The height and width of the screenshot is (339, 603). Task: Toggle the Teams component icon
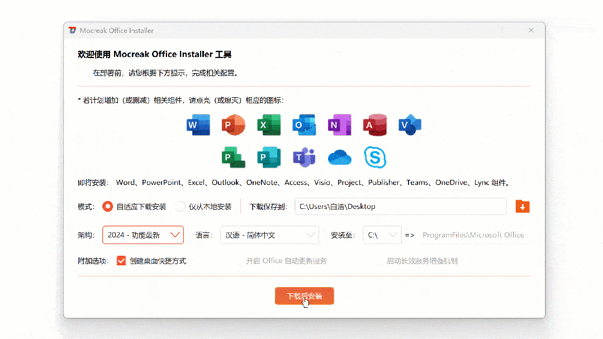304,157
